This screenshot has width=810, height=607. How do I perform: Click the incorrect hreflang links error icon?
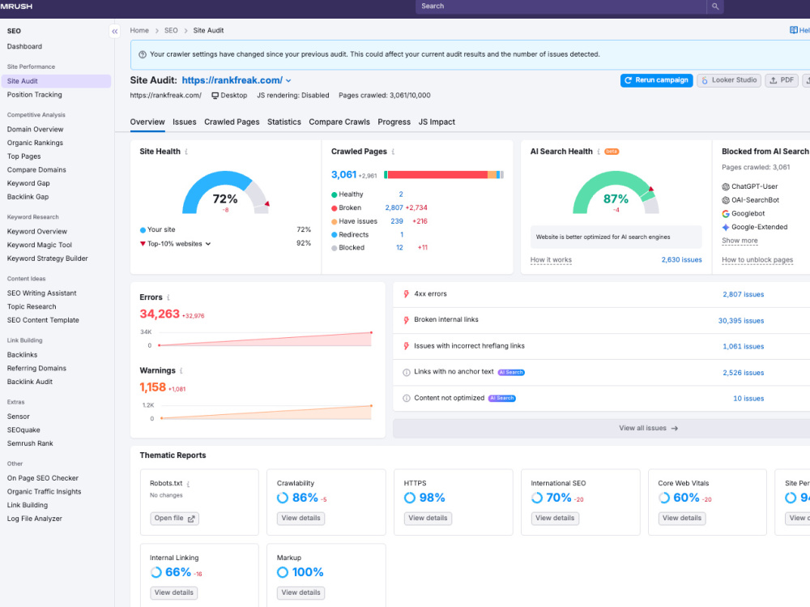click(406, 346)
